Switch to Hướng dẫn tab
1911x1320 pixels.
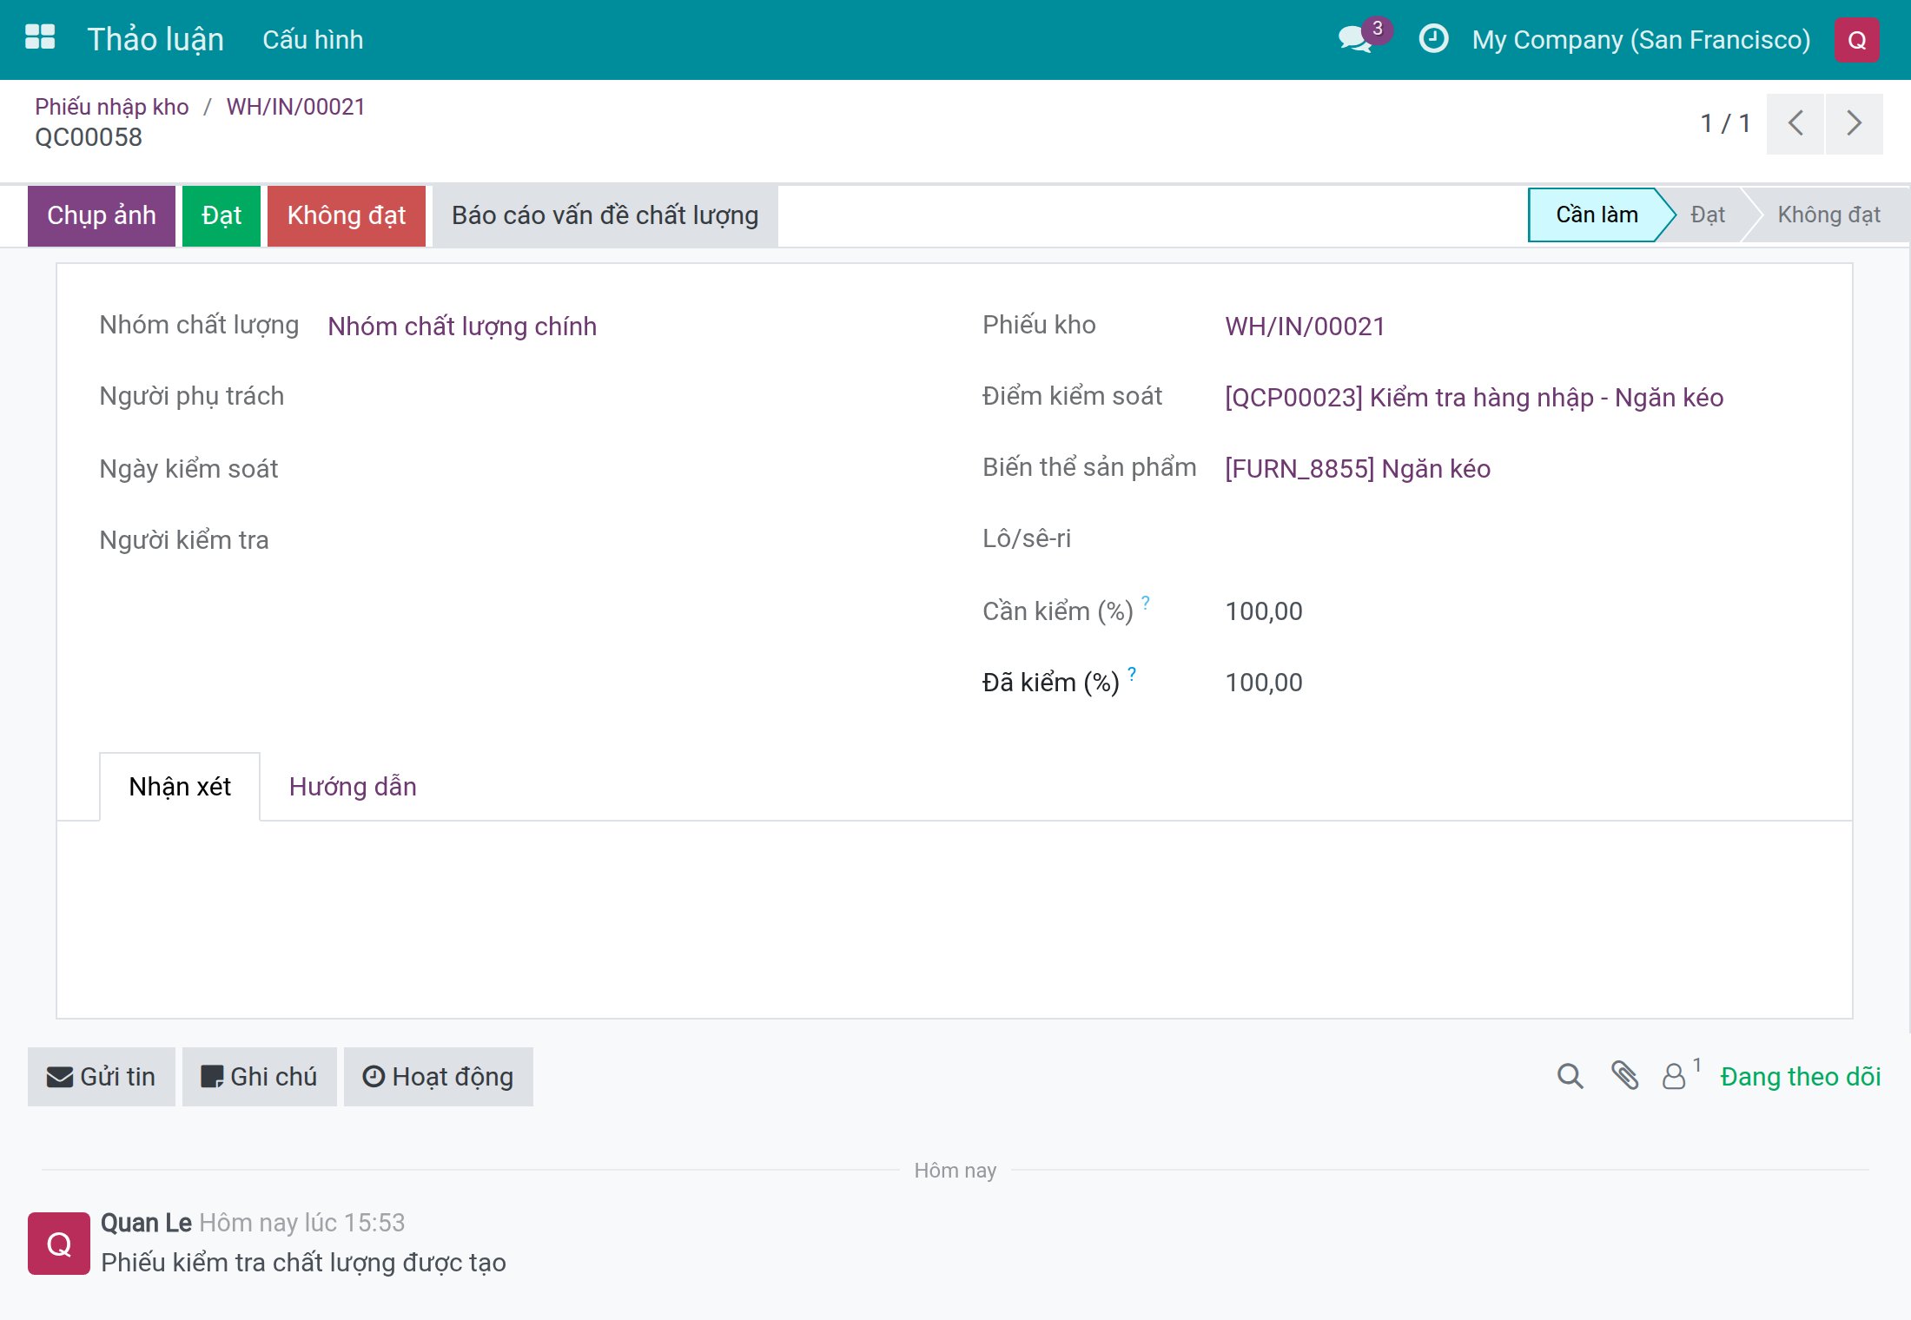click(353, 787)
